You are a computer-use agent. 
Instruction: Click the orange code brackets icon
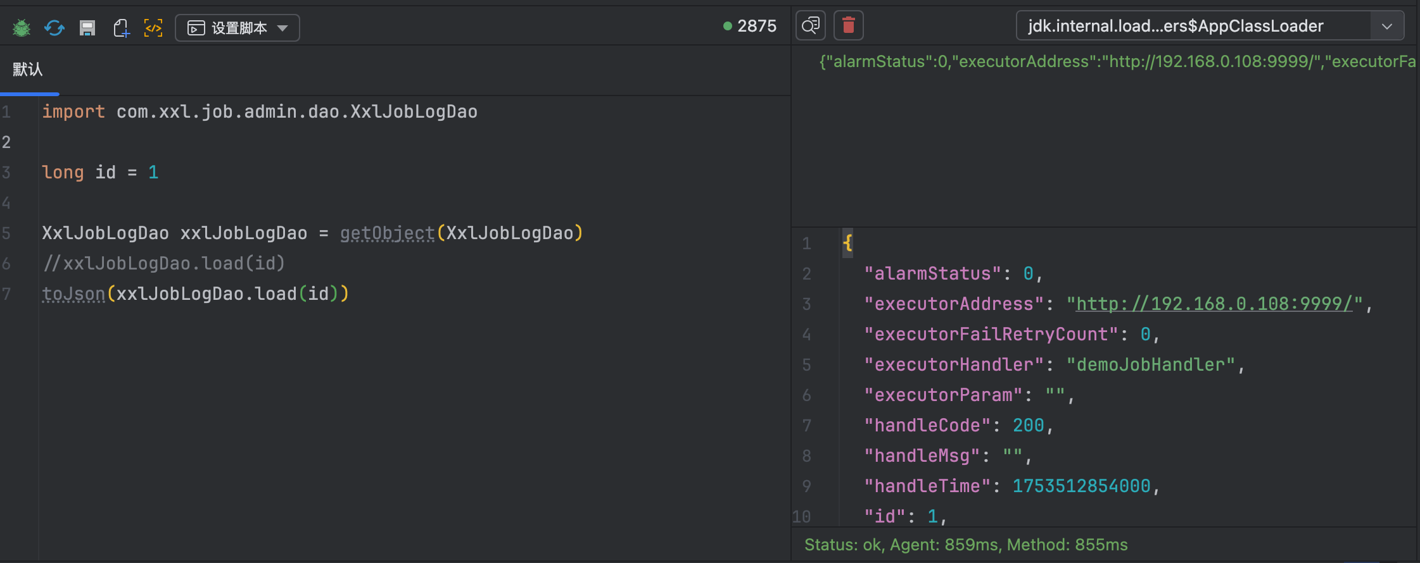153,28
